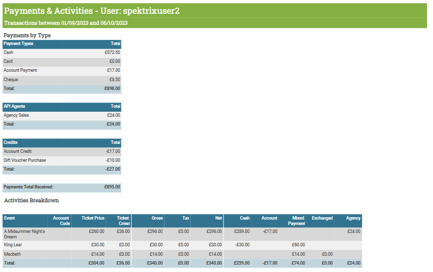Screen dimensions: 433x272
Task: Click the 'Activities Breakdown' heading
Action: (x=32, y=200)
